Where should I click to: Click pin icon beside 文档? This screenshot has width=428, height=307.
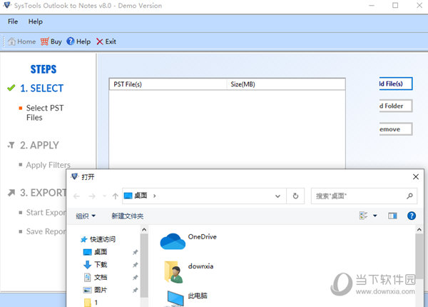click(135, 278)
